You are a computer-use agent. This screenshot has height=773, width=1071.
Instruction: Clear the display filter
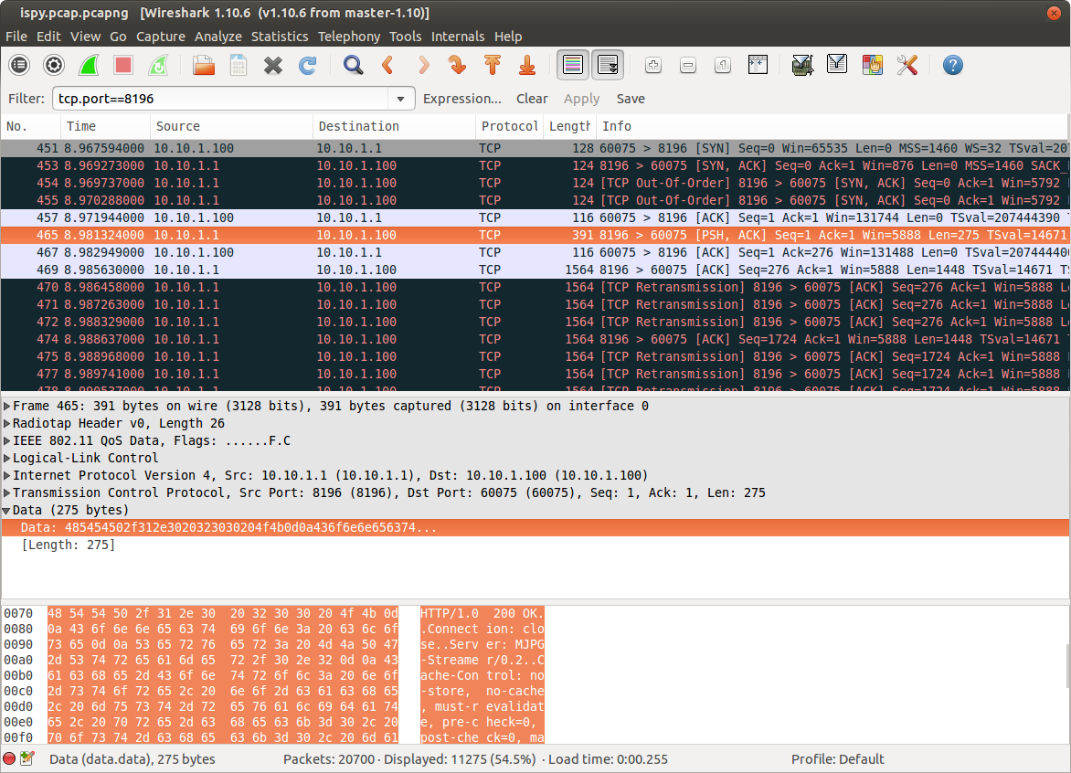(532, 99)
